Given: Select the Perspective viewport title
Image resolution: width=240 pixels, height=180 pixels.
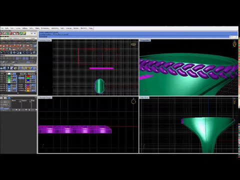Looking at the screenshot, I should (x=145, y=40).
